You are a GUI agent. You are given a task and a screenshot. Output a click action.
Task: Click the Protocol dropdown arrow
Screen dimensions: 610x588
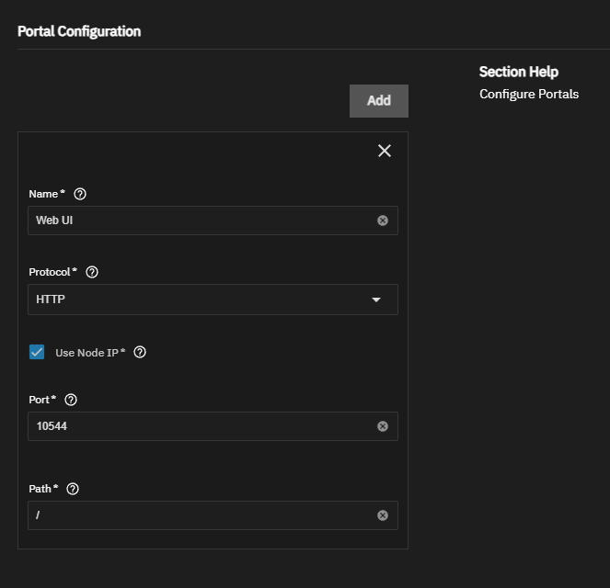tap(375, 300)
